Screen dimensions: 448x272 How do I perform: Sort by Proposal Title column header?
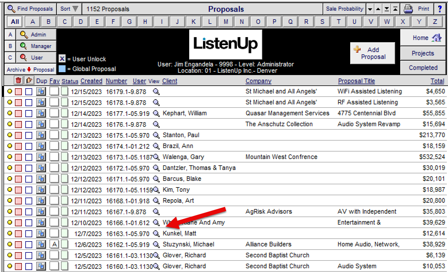point(357,81)
